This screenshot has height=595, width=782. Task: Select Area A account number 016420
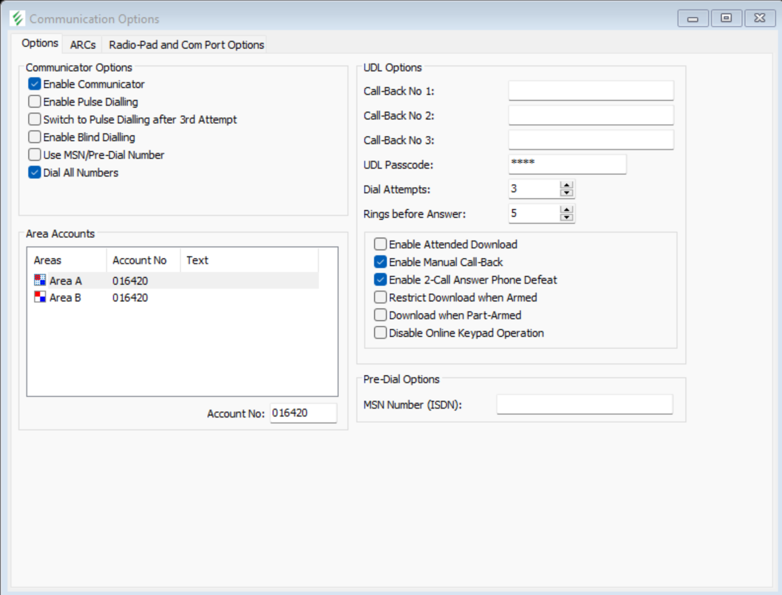130,281
